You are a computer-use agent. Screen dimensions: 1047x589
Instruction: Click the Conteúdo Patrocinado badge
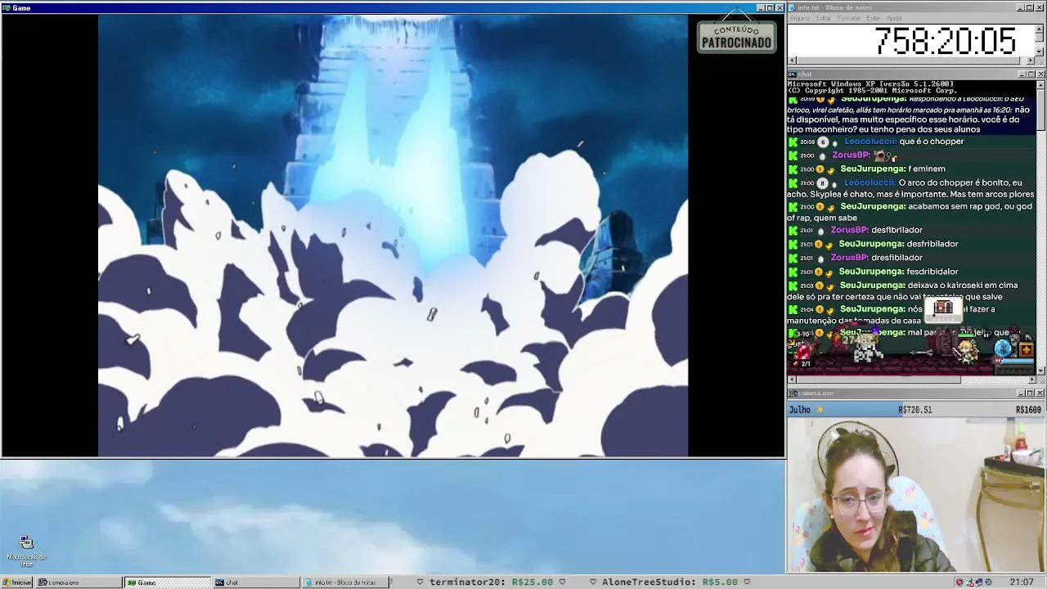click(736, 36)
